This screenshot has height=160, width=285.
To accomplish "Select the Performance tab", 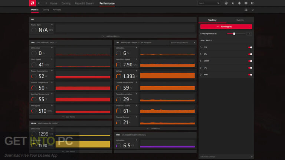I will click(x=107, y=3).
